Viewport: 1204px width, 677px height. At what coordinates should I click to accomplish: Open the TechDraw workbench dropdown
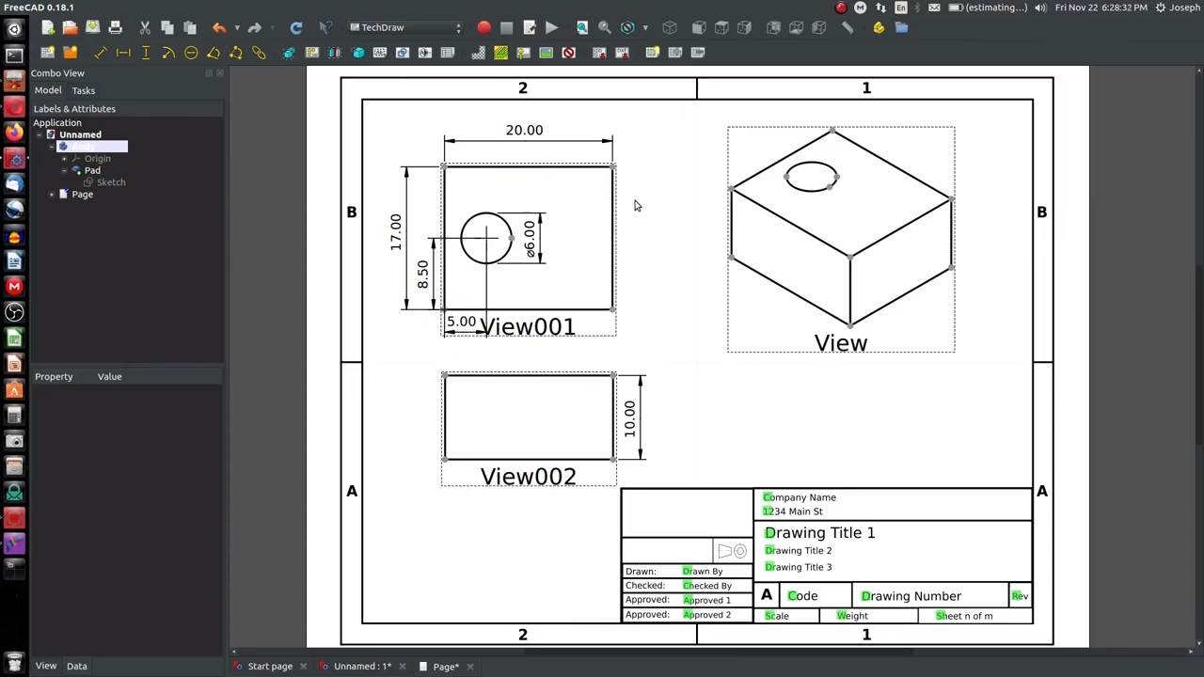coord(405,28)
